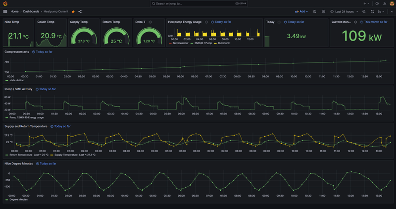Open dashboard settings gear icon
This screenshot has width=396, height=209.
point(323,11)
